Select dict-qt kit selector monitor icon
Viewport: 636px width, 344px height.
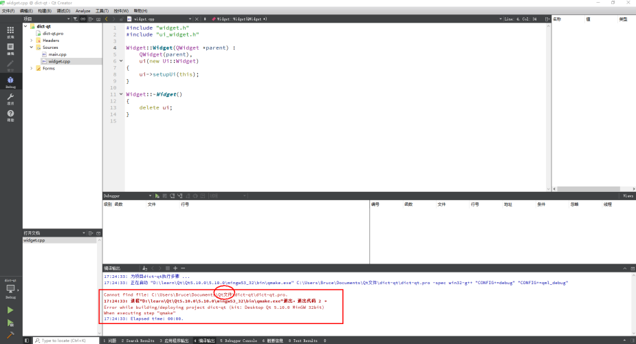(10, 290)
